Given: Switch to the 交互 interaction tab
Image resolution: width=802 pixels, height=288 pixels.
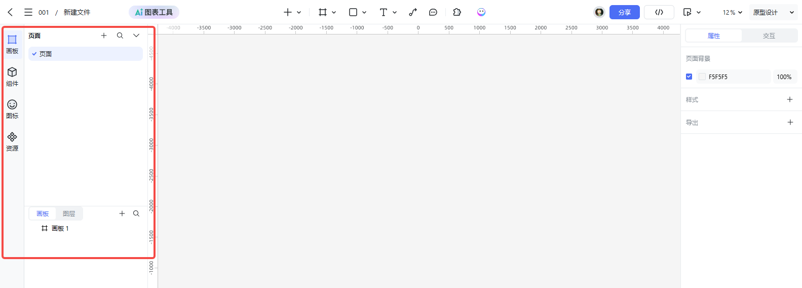Looking at the screenshot, I should click(x=769, y=35).
